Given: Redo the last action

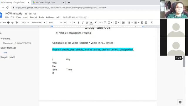Looking at the screenshot, I should (4, 23).
